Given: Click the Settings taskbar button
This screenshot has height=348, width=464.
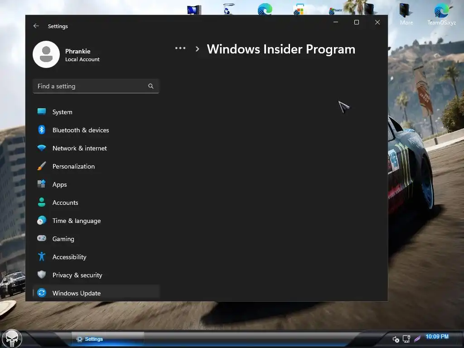Looking at the screenshot, I should click(108, 339).
